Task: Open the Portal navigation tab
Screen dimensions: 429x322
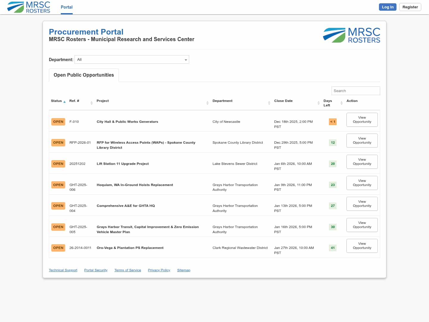Action: click(66, 7)
